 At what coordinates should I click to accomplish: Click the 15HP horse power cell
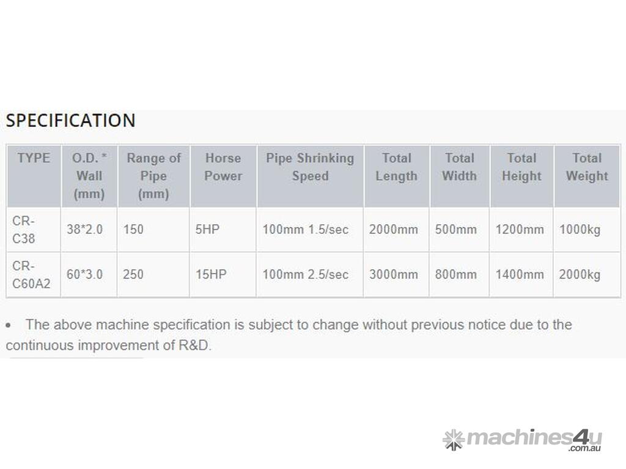click(x=211, y=275)
